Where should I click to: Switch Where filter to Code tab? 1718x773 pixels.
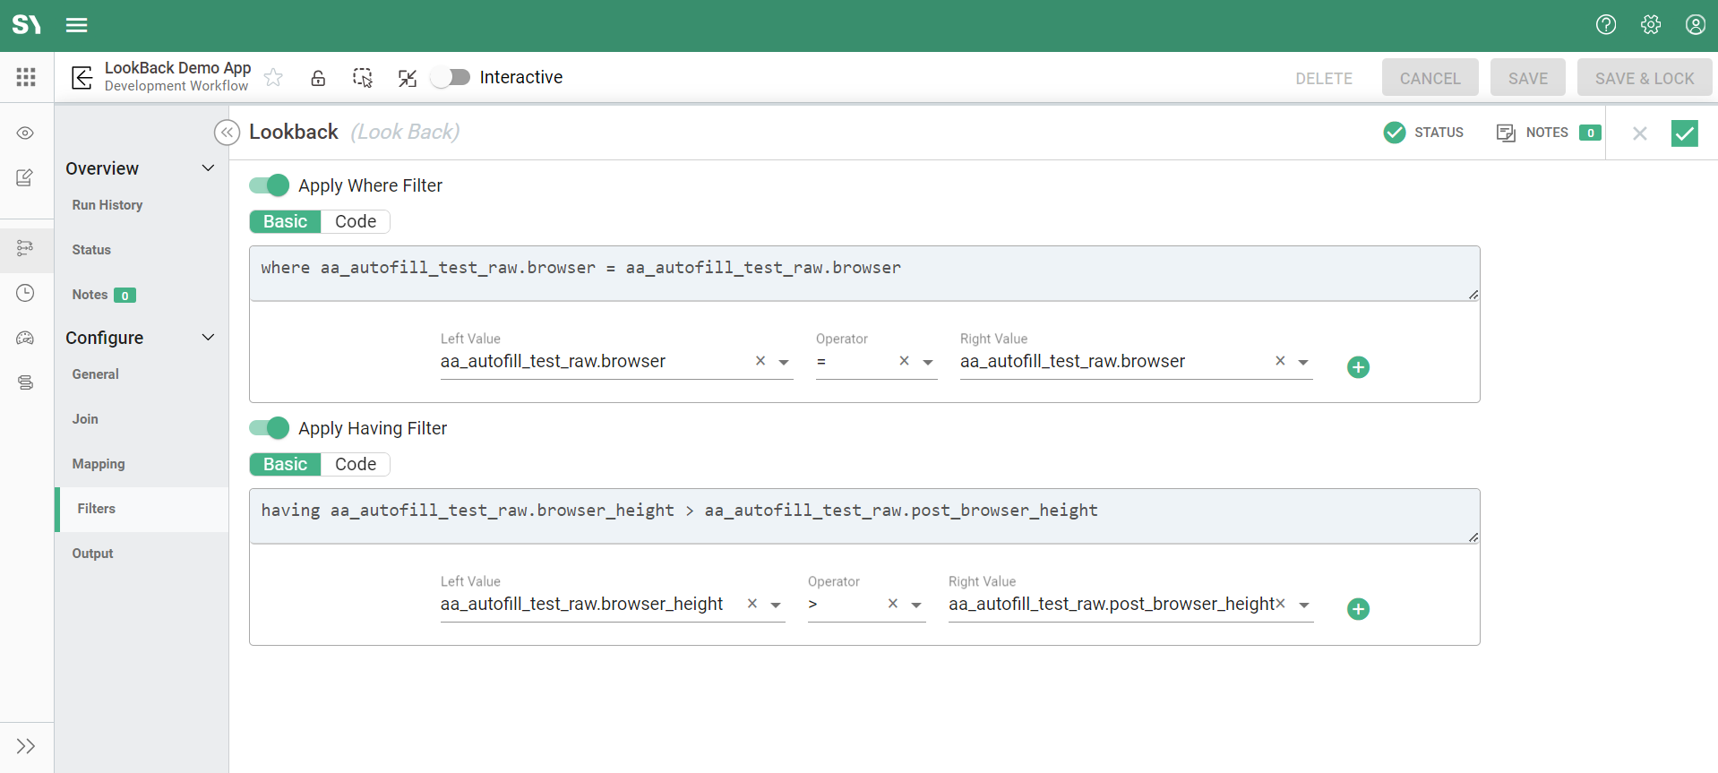click(355, 221)
